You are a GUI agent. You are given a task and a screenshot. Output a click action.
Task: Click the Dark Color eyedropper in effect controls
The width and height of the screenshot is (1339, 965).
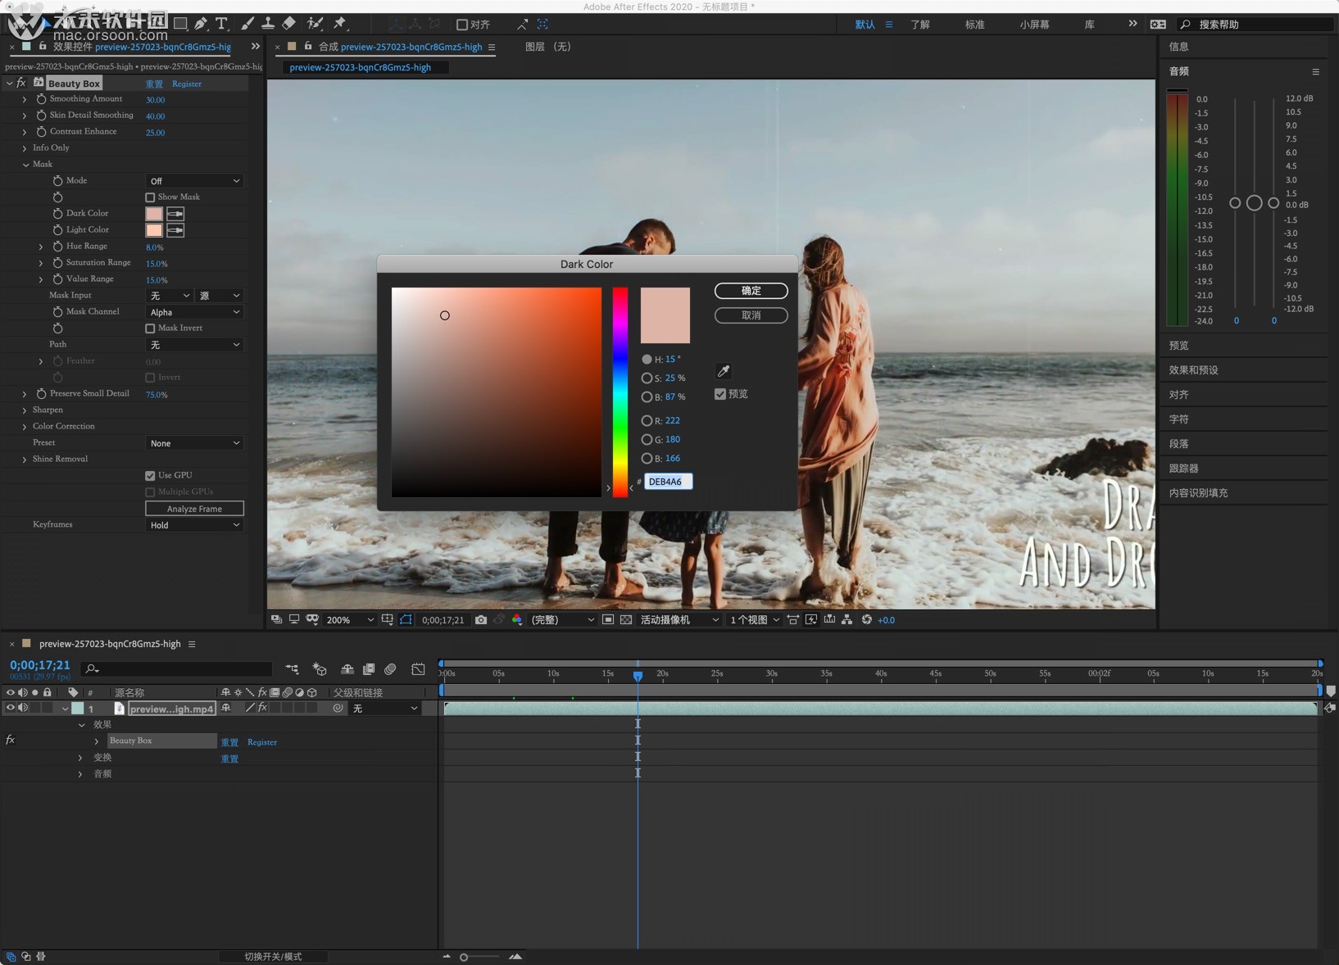click(x=175, y=214)
